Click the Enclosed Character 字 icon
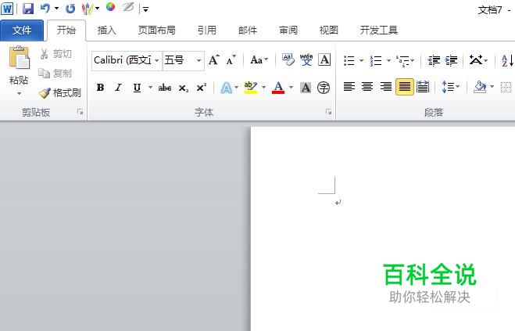Screen dimensions: 515x331 click(324, 88)
